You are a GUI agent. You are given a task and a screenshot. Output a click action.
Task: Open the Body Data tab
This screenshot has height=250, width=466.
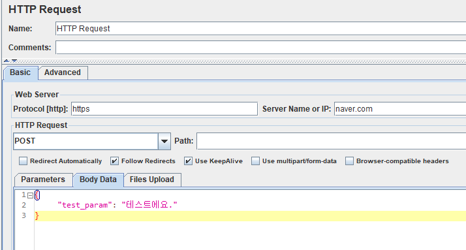point(99,180)
